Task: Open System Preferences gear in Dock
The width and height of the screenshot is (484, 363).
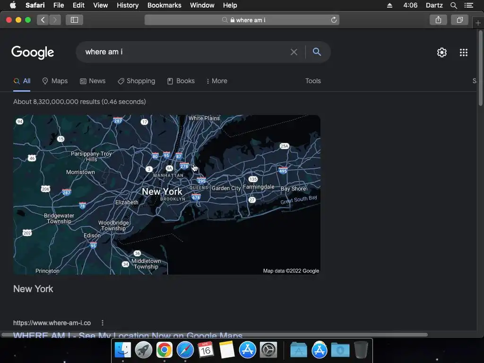Action: pyautogui.click(x=268, y=350)
